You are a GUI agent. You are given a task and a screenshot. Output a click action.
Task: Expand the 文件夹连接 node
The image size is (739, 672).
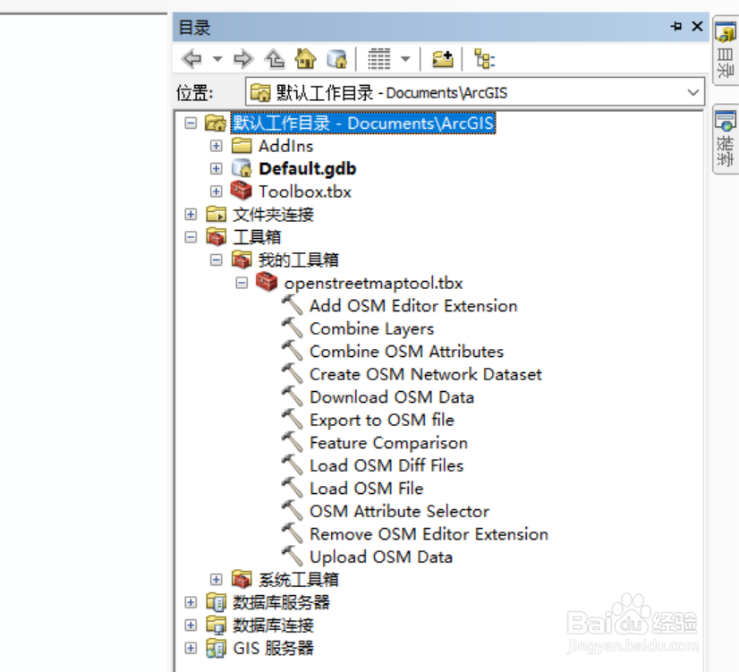(x=191, y=215)
